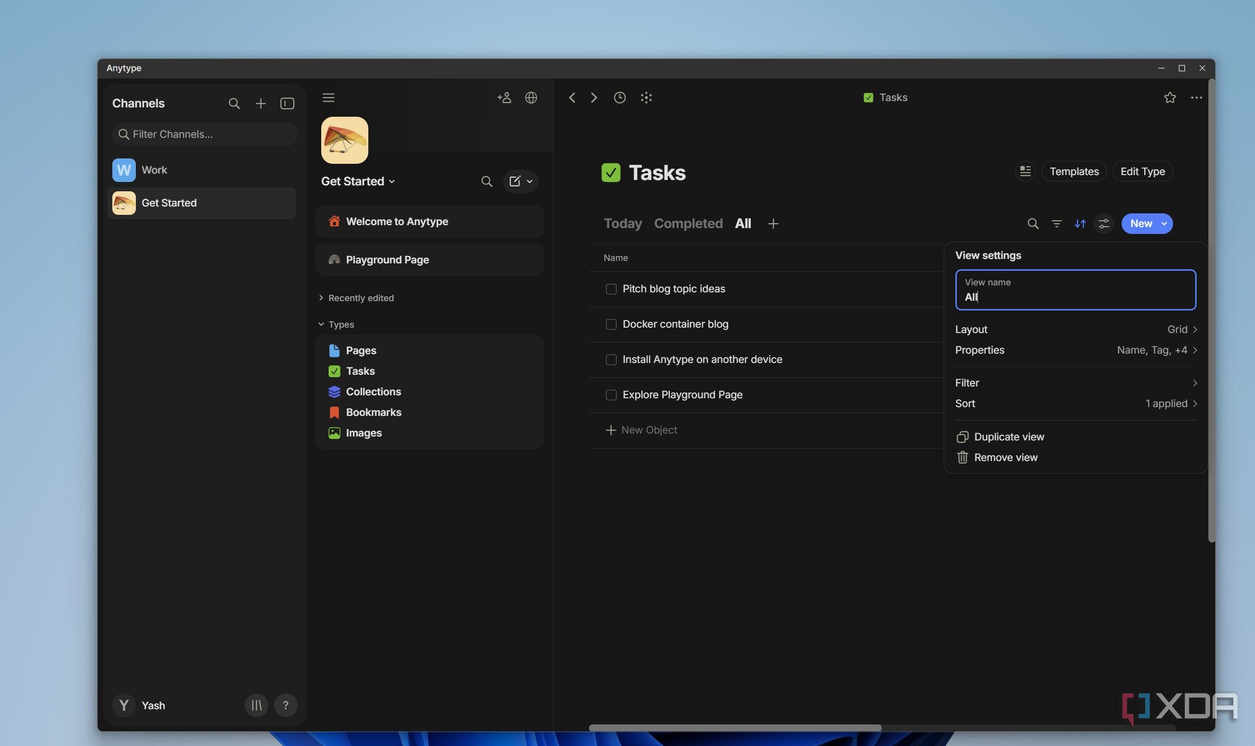Add a new channel with plus icon

point(260,103)
